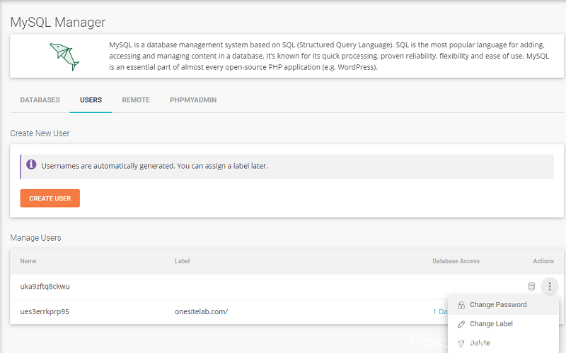Click the trash icon beside Delete

(461, 343)
